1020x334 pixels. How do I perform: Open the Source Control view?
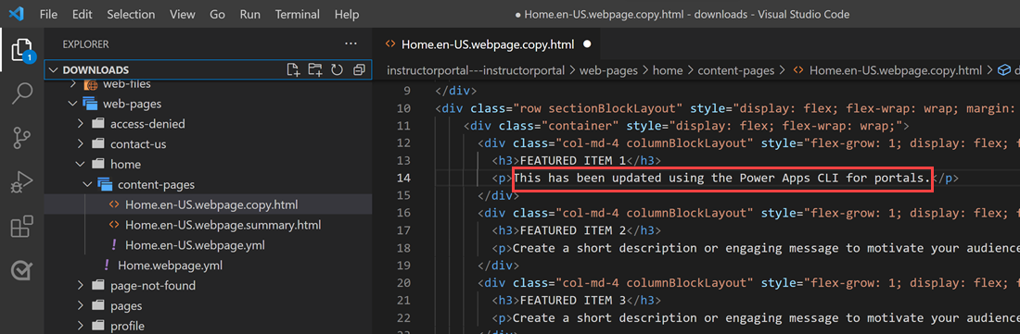coord(21,138)
